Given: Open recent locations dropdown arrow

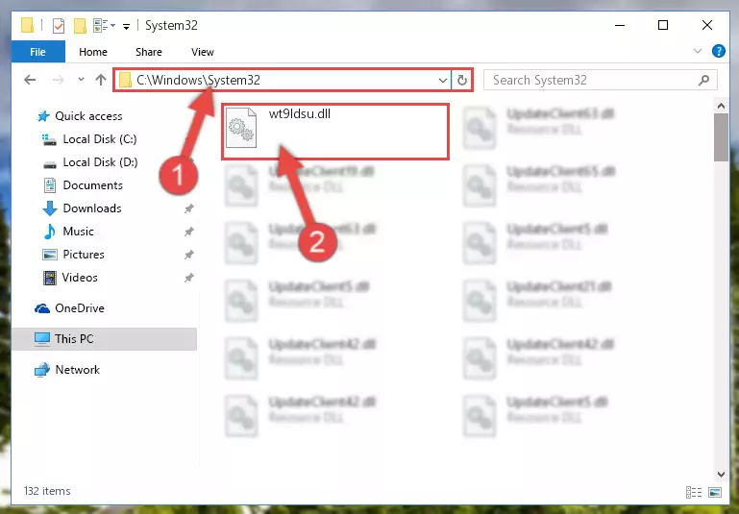Looking at the screenshot, I should (x=81, y=80).
